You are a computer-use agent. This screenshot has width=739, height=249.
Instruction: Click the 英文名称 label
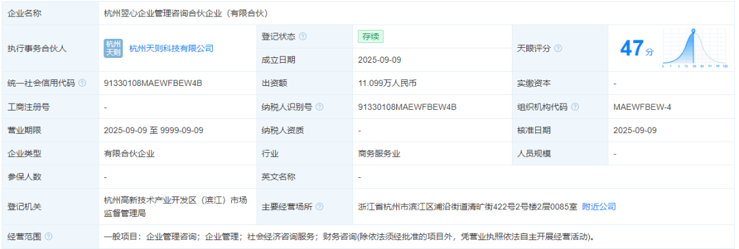278,177
